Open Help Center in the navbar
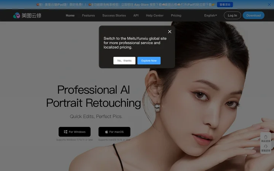Screen dimensions: 274x171 (x=155, y=15)
